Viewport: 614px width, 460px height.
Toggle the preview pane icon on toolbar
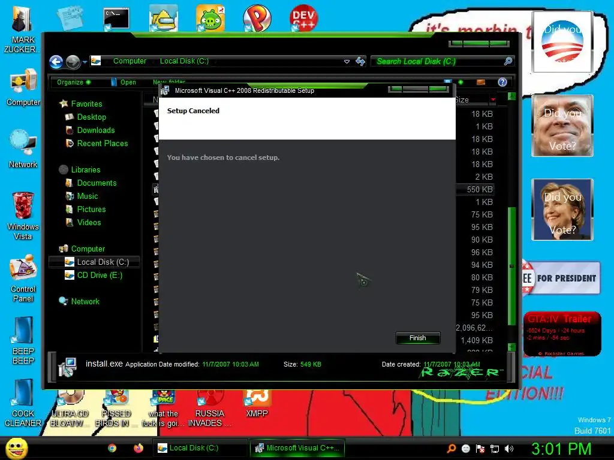pos(481,82)
